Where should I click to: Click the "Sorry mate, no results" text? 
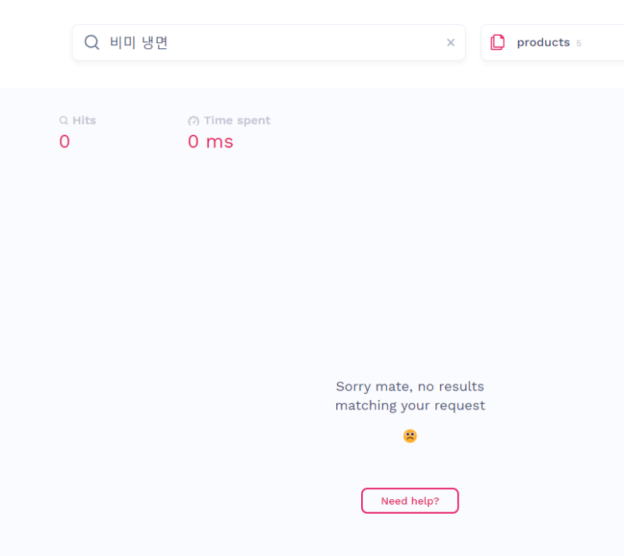click(x=410, y=386)
